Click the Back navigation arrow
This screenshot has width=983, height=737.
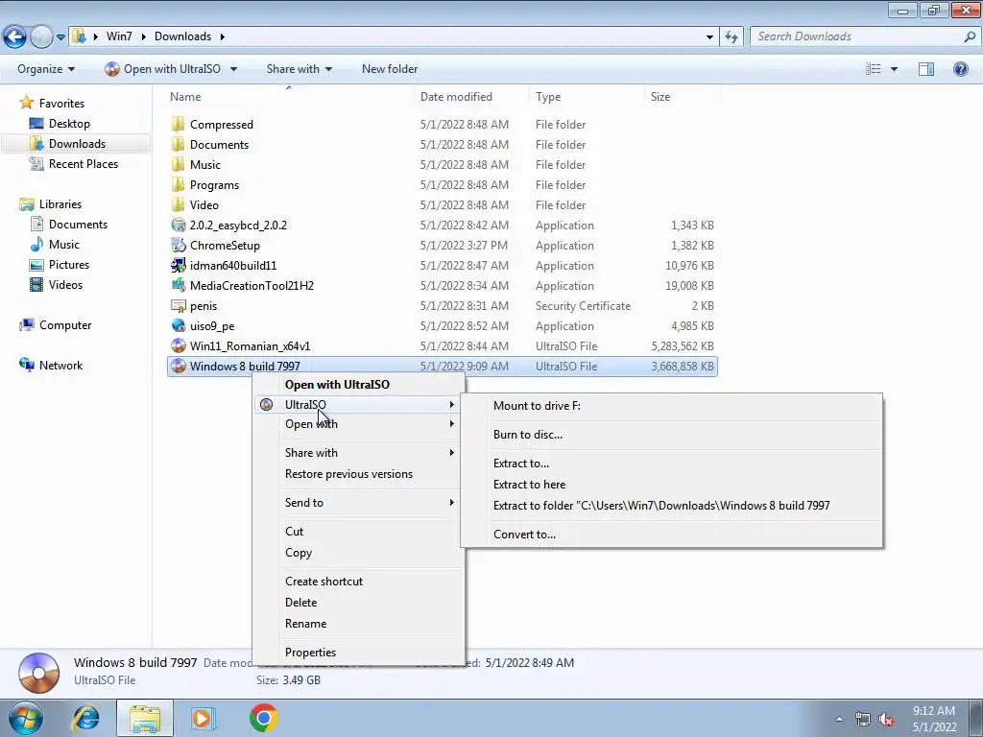click(x=15, y=36)
